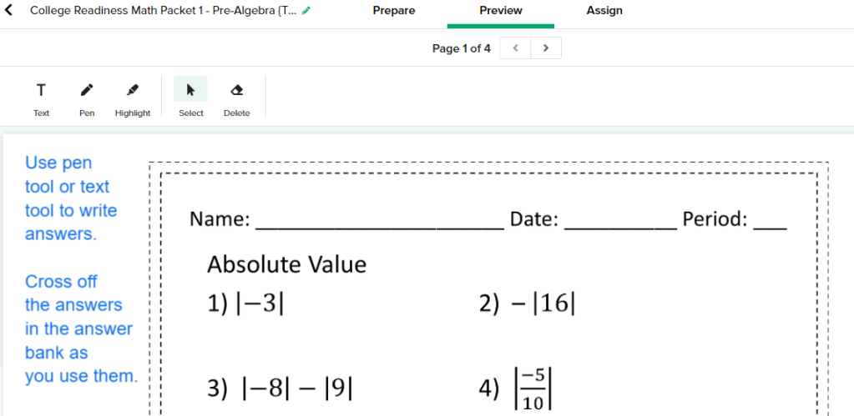The image size is (854, 416).
Task: Click the blank line after Period
Action: (x=769, y=221)
